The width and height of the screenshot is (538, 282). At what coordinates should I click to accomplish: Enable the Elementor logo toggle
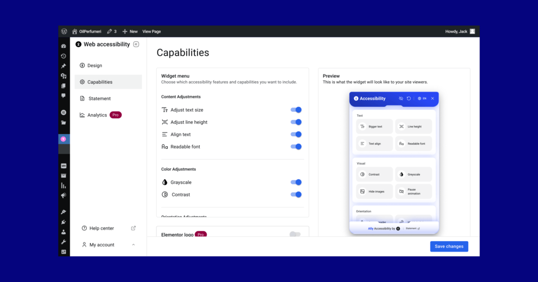click(x=295, y=234)
